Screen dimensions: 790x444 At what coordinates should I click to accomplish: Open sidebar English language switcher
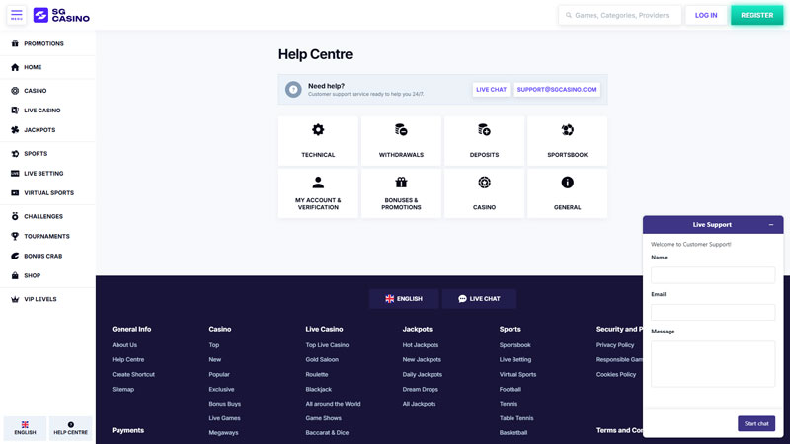[x=25, y=428]
